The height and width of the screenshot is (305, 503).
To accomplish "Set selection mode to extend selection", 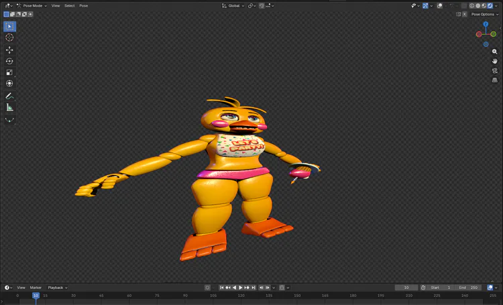I will click(12, 14).
